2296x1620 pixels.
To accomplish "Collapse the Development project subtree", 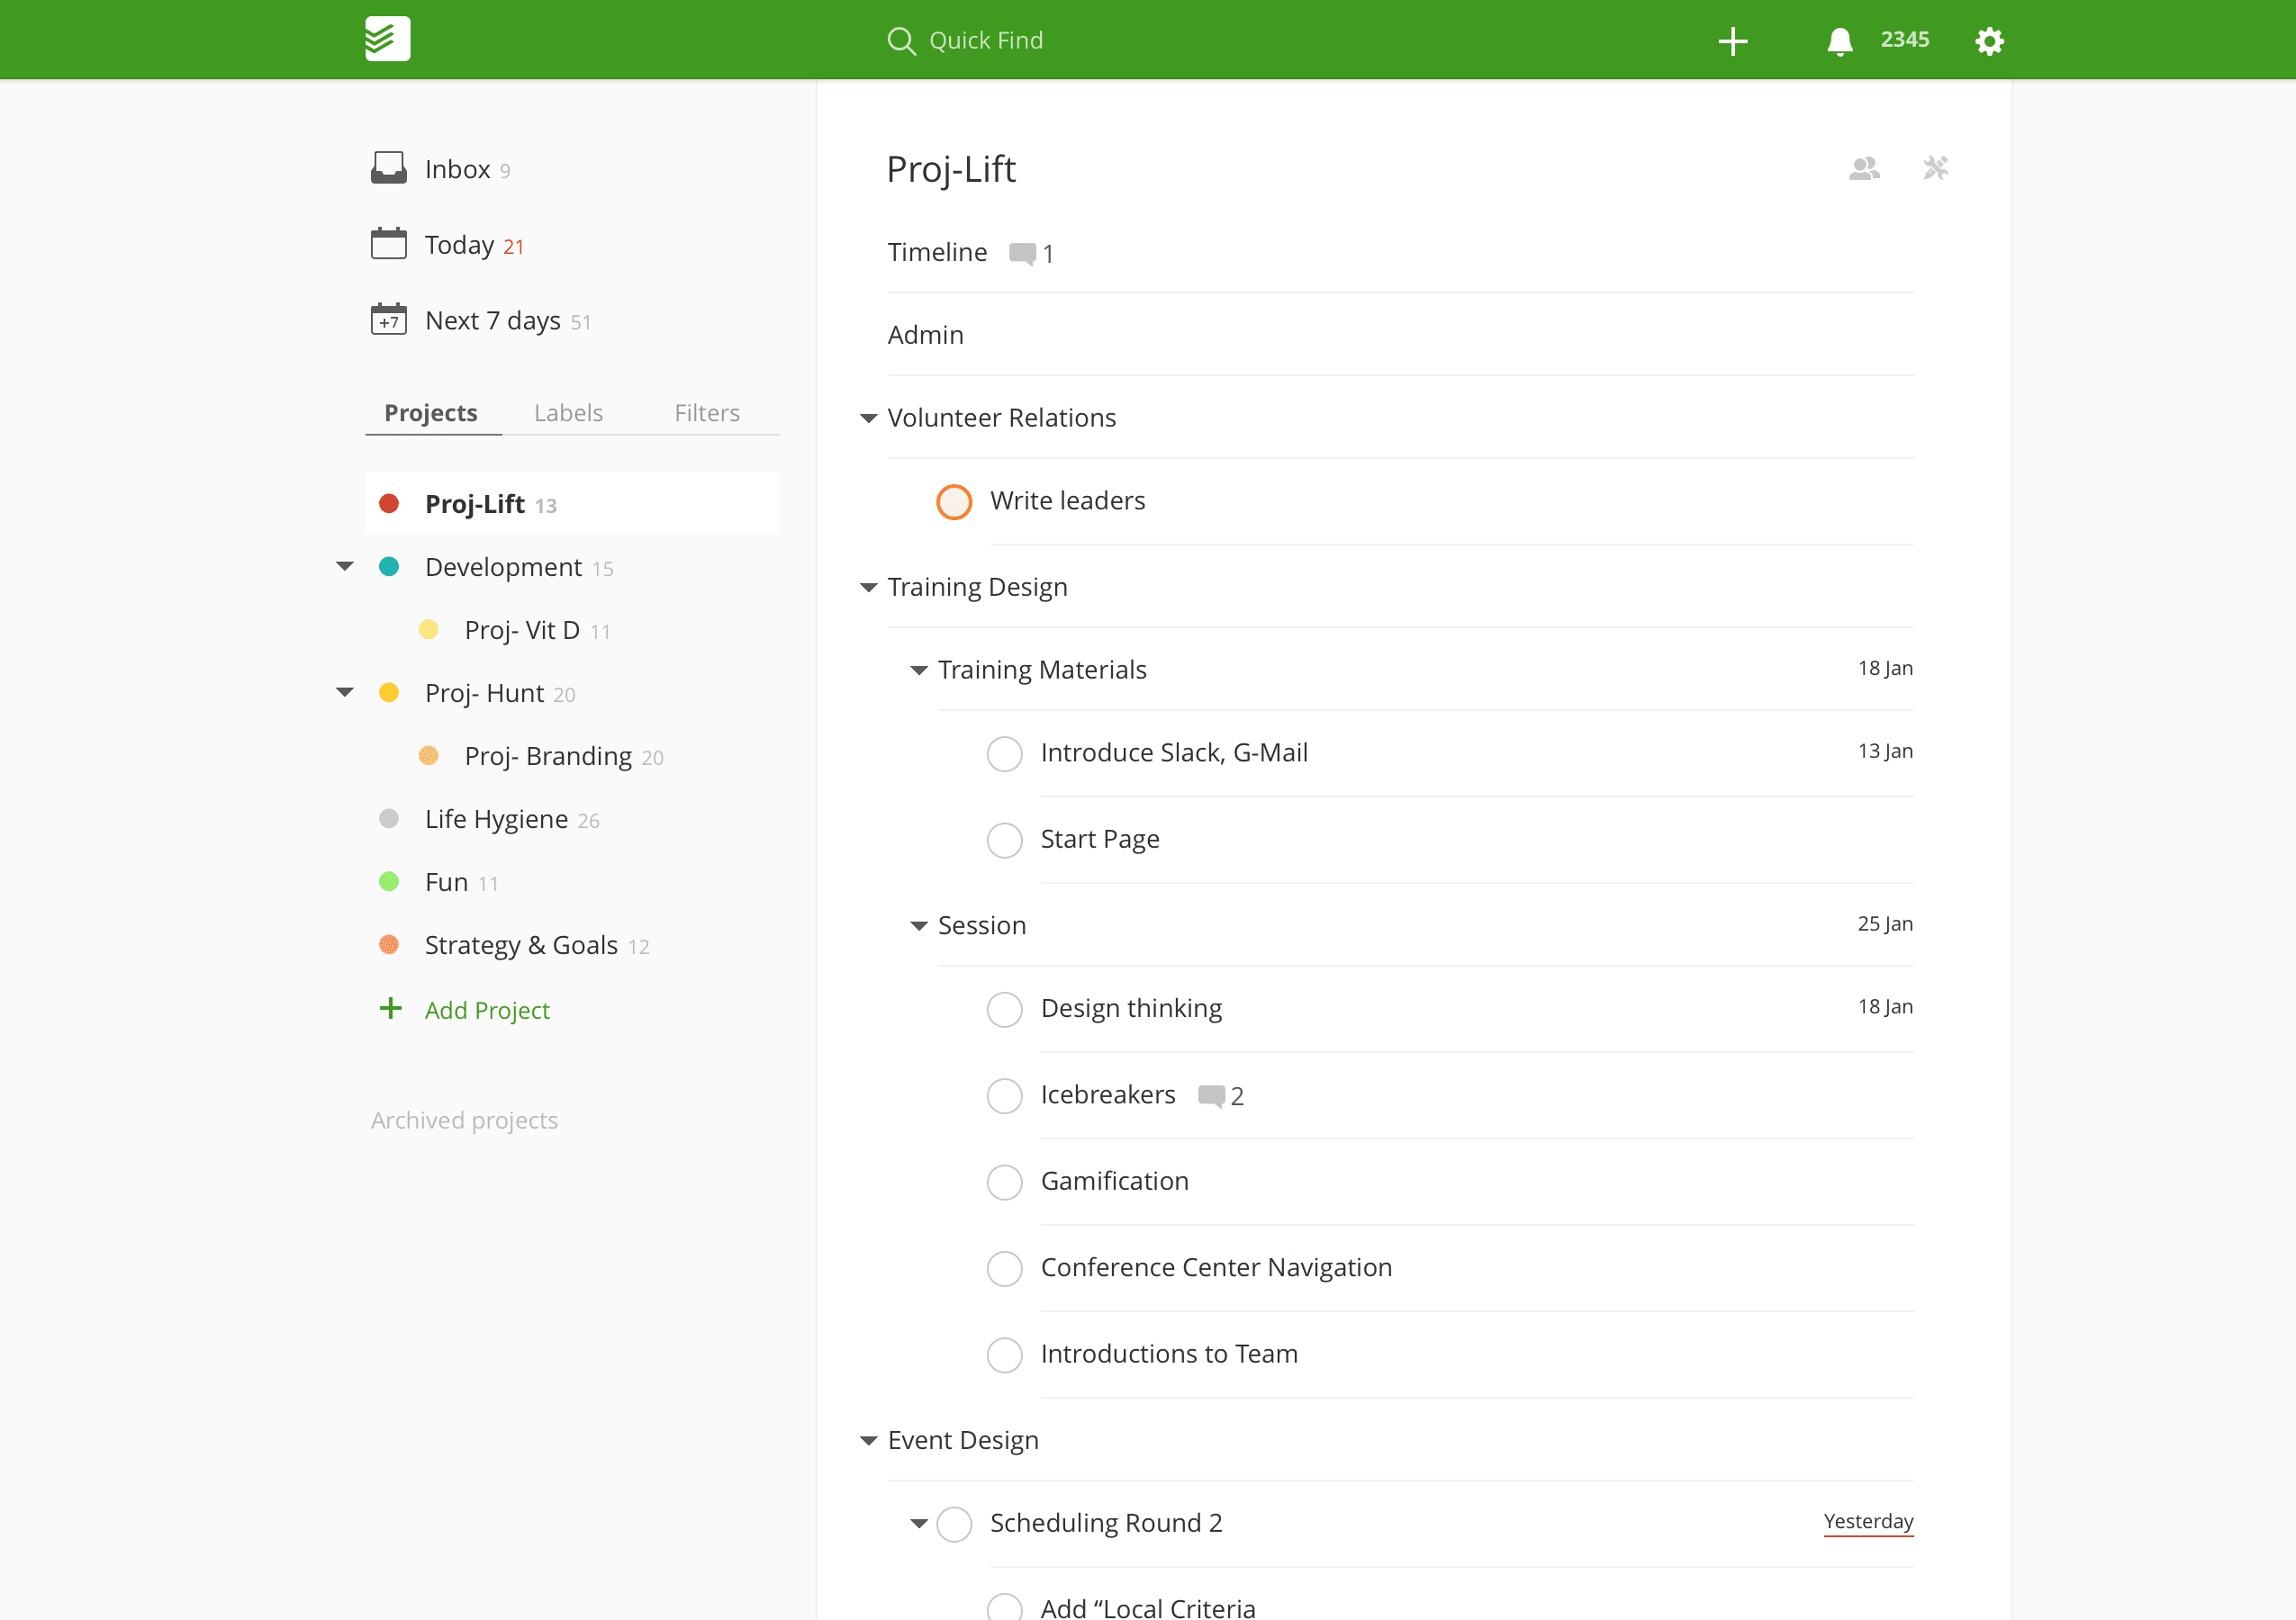I will 344,566.
